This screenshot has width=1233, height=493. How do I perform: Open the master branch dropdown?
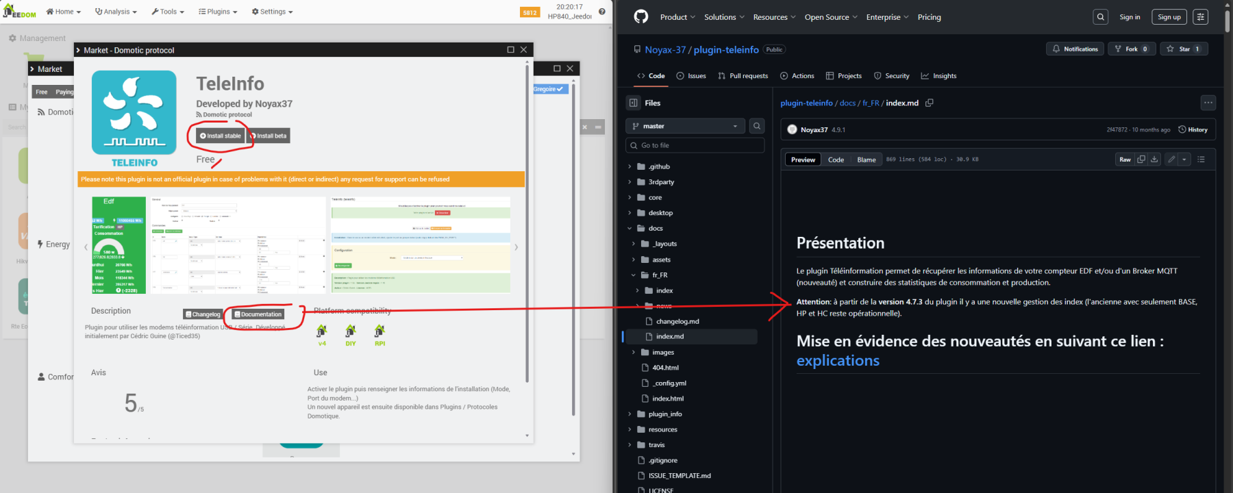coord(684,126)
